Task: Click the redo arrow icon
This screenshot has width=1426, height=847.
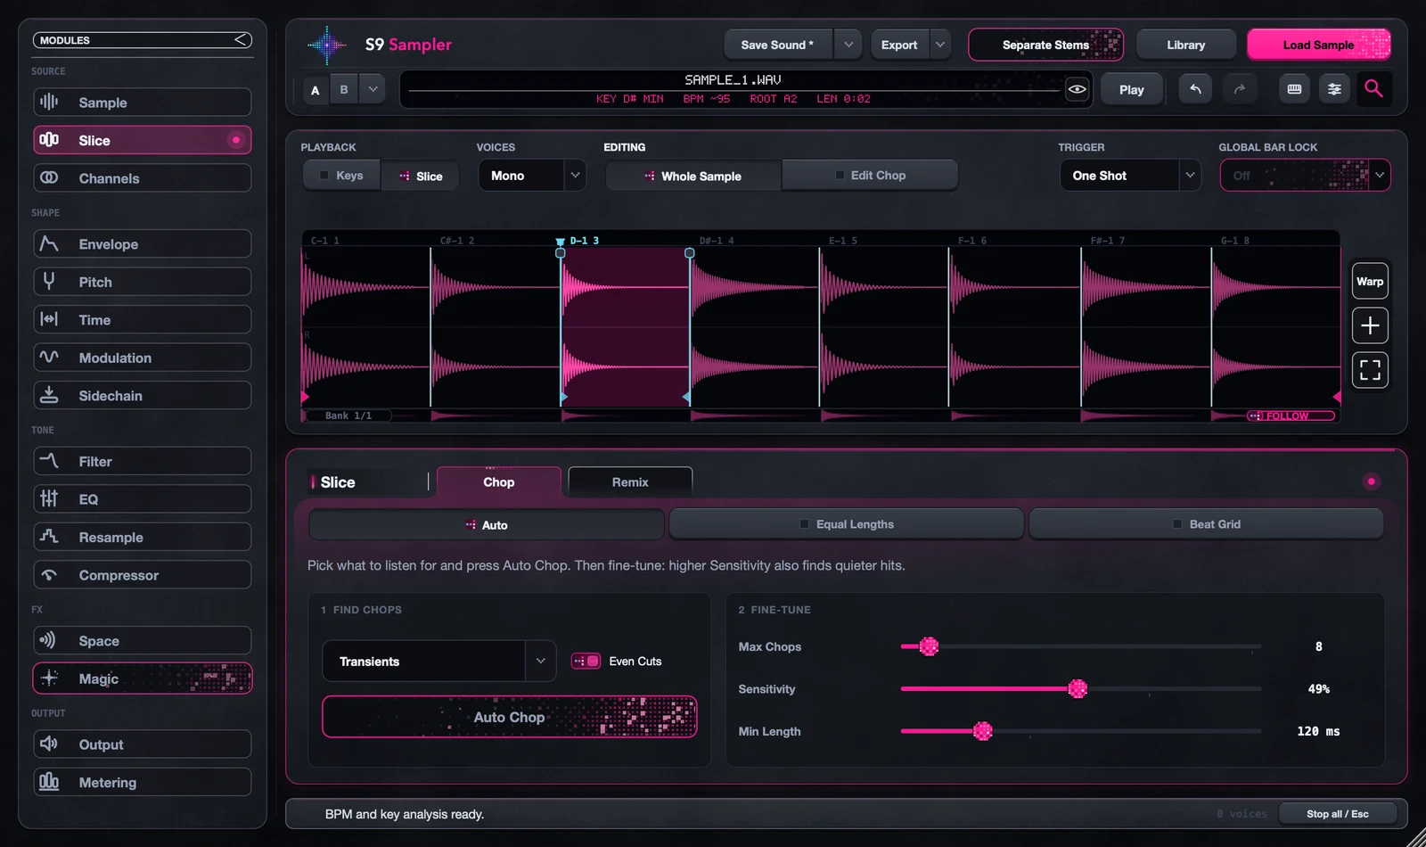Action: coord(1239,88)
